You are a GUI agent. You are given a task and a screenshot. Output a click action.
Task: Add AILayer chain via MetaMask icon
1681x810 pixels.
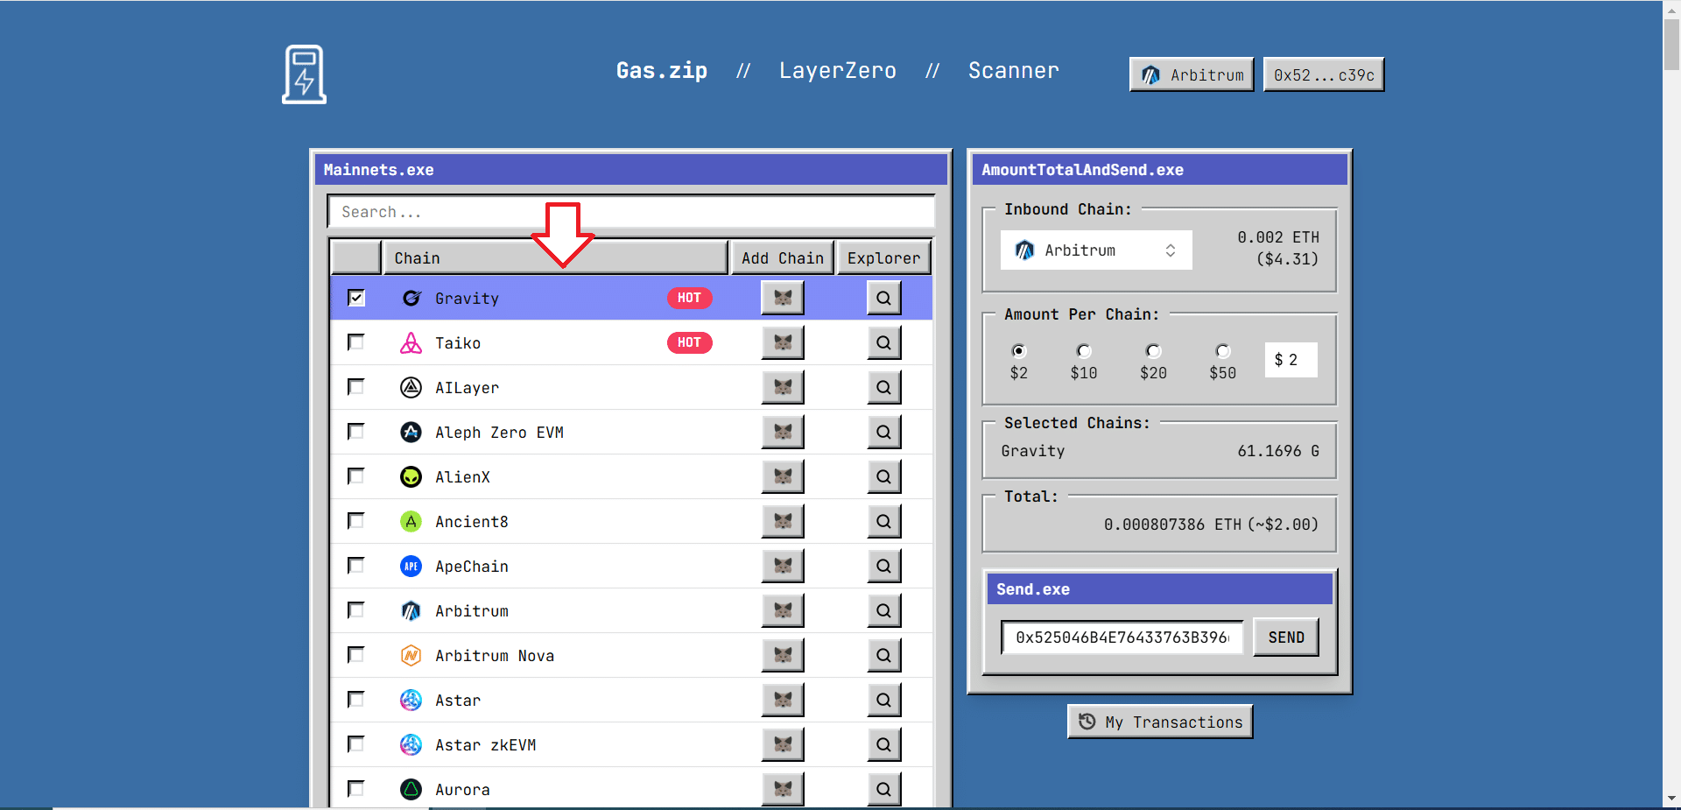[x=783, y=387]
